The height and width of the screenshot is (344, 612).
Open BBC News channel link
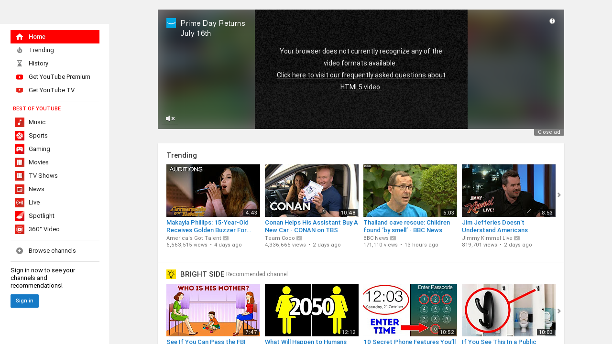[x=376, y=238]
